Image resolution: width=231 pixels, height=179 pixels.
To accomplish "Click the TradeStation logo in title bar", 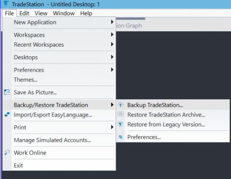I will point(6,3).
